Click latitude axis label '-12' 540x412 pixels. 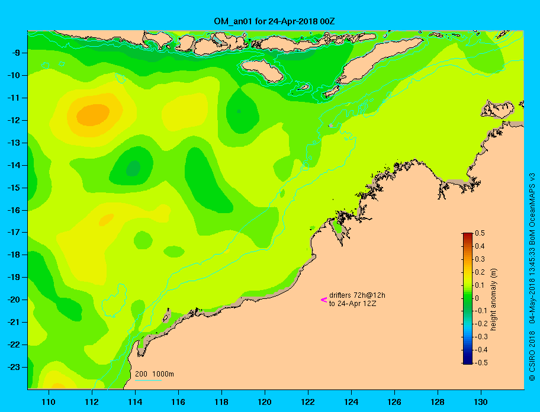click(13, 121)
